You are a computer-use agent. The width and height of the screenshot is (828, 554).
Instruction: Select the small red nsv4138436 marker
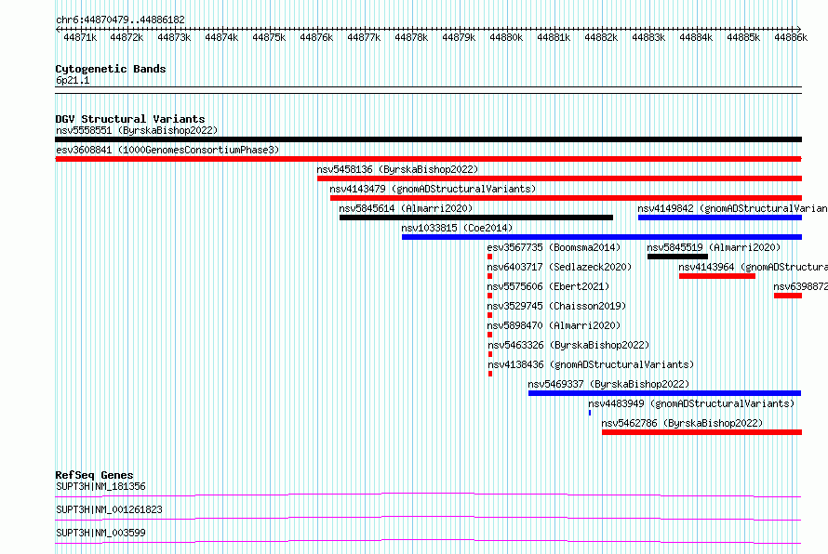(x=490, y=374)
